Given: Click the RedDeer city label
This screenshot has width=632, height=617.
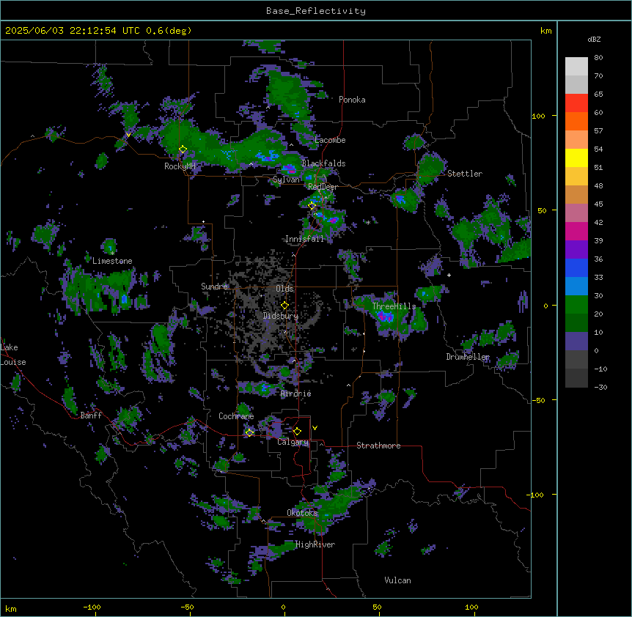Looking at the screenshot, I should pos(323,187).
